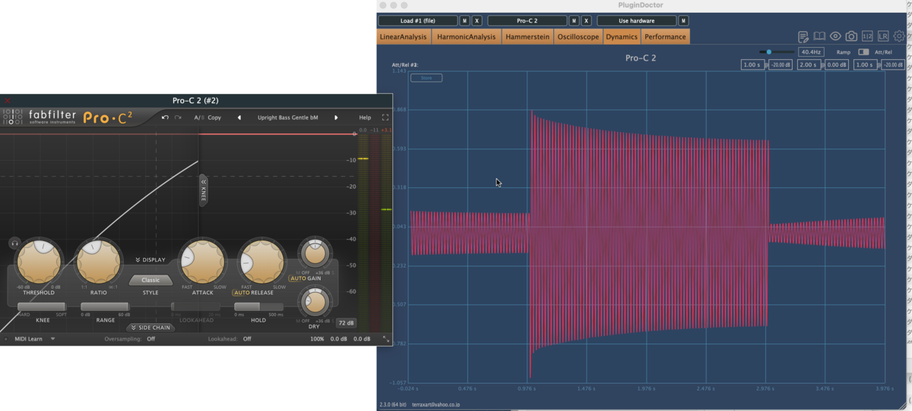Edit the 40.4Hz frequency field
The width and height of the screenshot is (912, 411).
coord(811,52)
